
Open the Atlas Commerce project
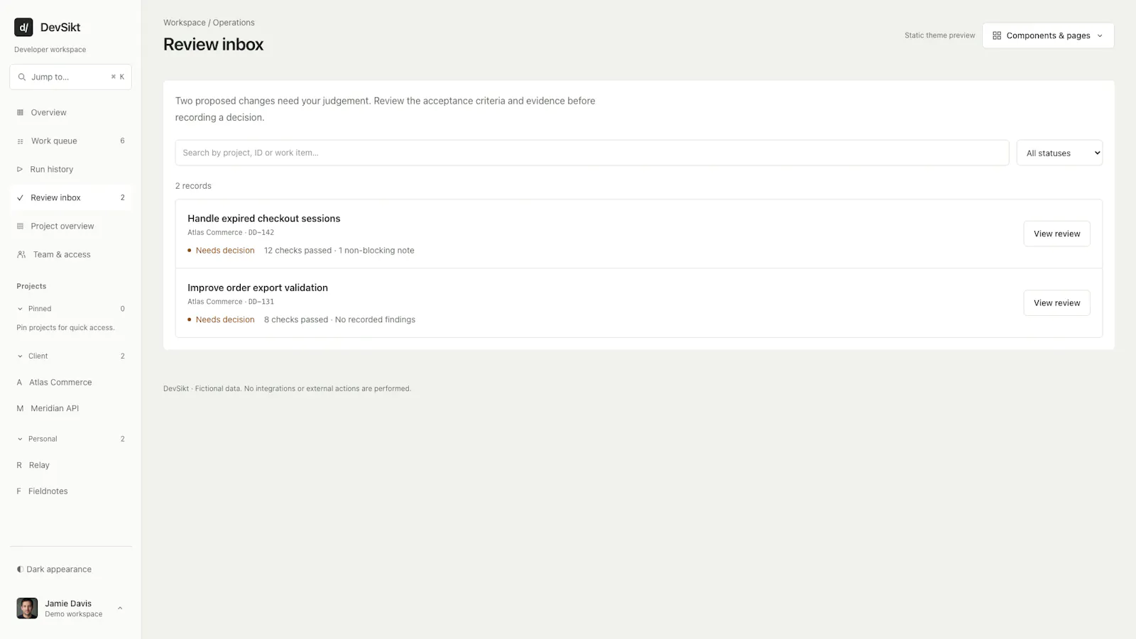[x=70, y=382]
